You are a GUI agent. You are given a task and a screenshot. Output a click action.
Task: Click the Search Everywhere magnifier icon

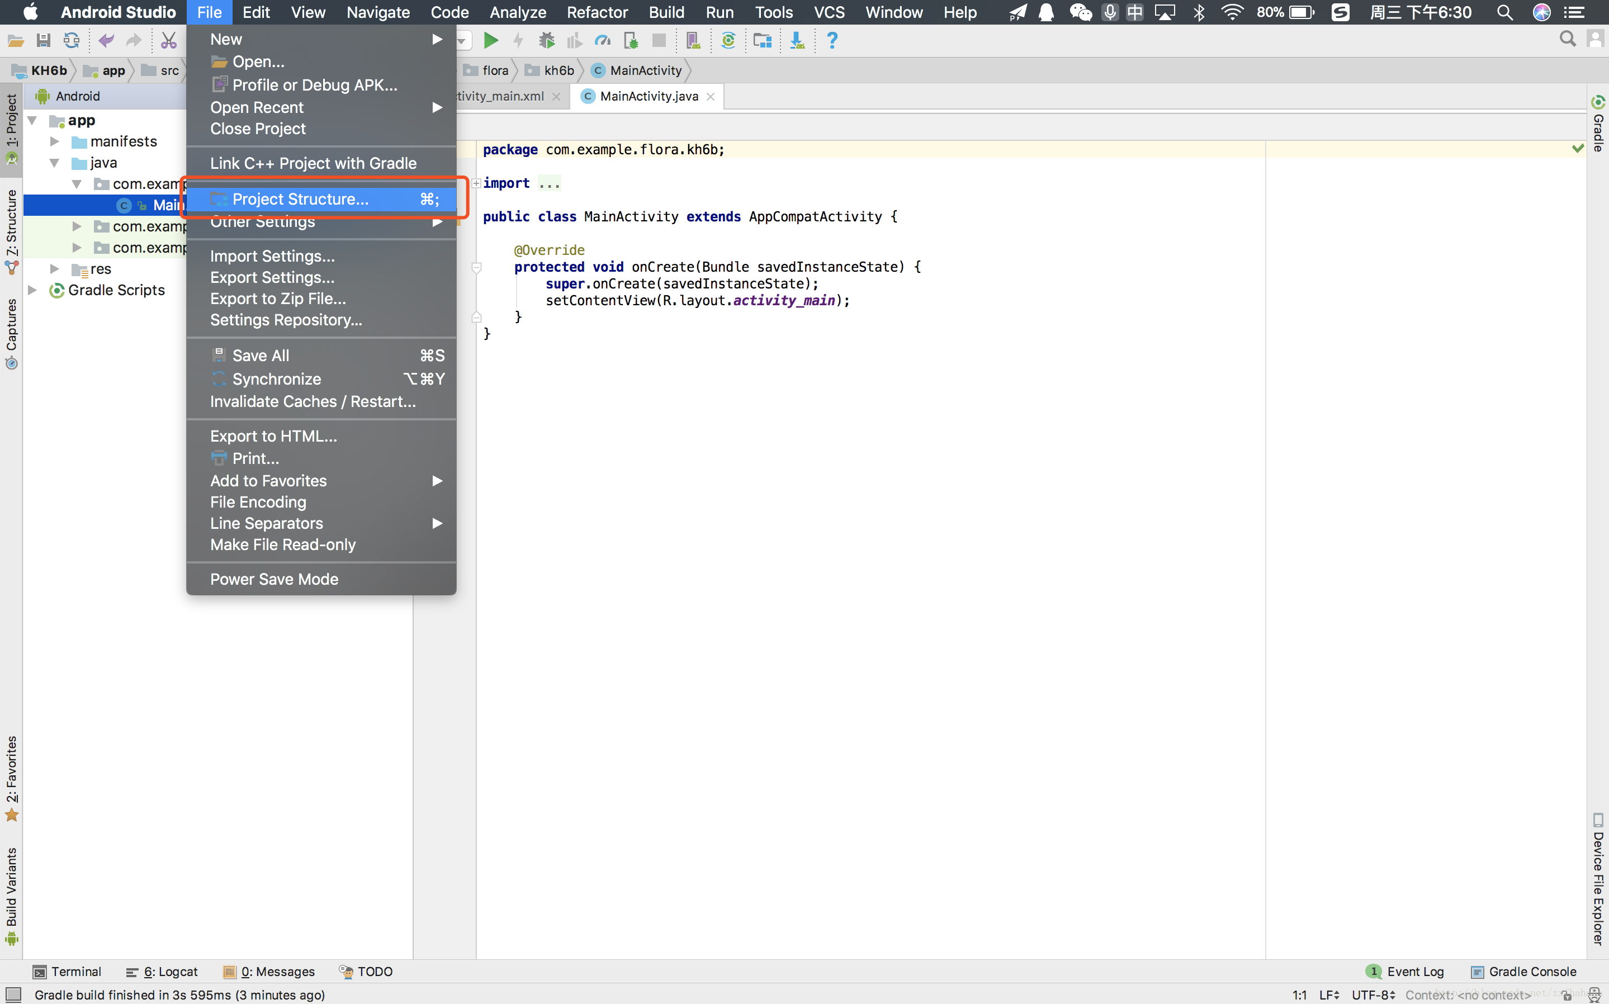(1567, 40)
